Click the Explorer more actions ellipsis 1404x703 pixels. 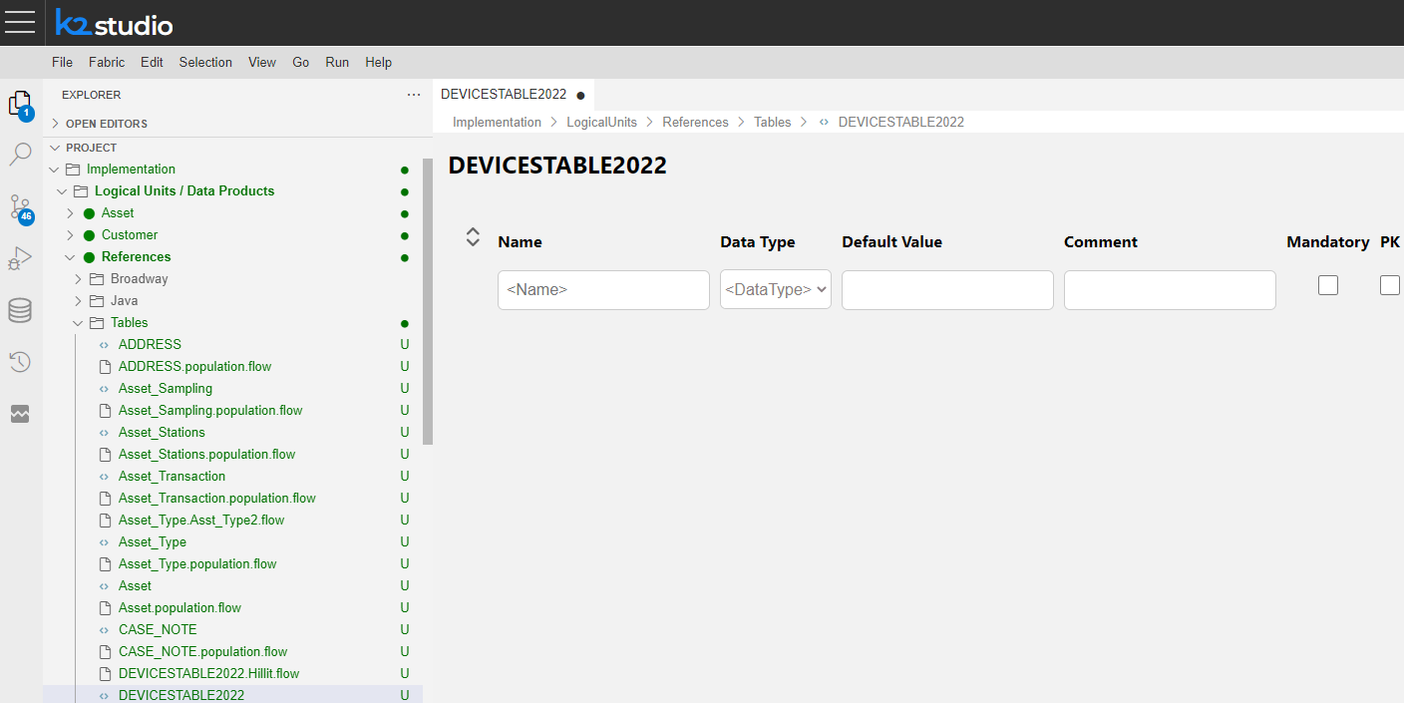[414, 95]
